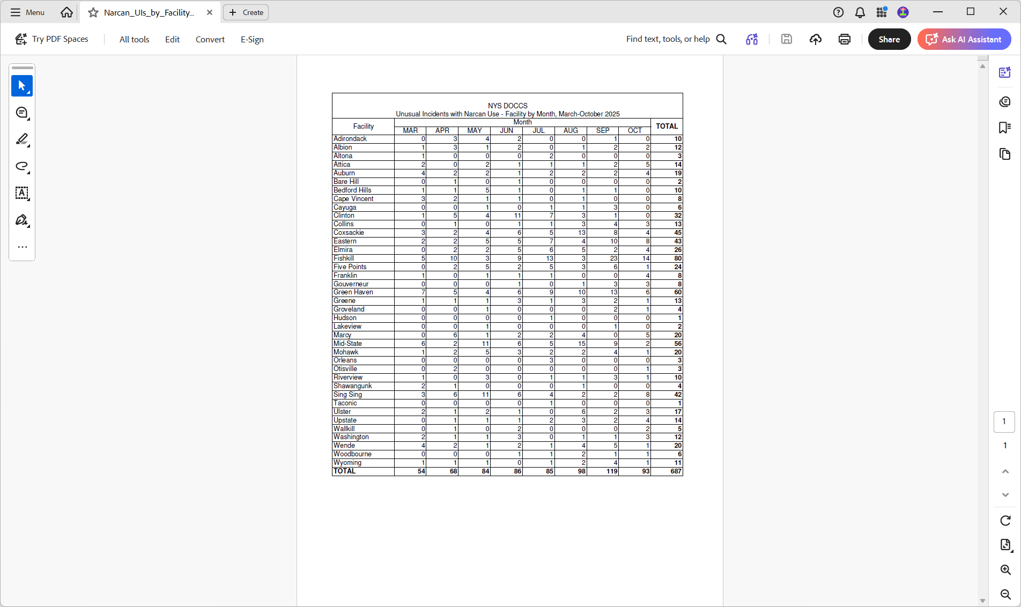Go to the previous page with up chevron
Viewport: 1021px width, 607px height.
(x=1005, y=471)
